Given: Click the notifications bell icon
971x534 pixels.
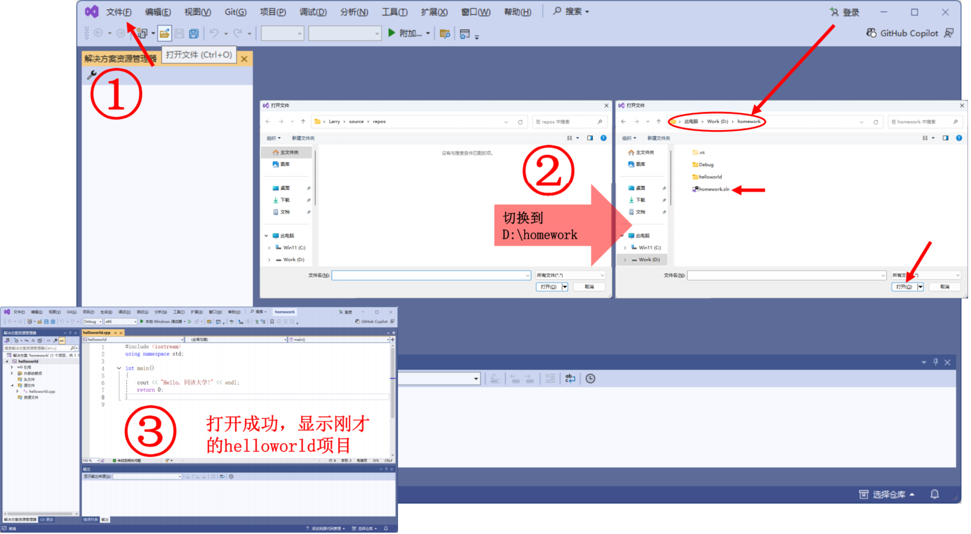Looking at the screenshot, I should point(935,494).
